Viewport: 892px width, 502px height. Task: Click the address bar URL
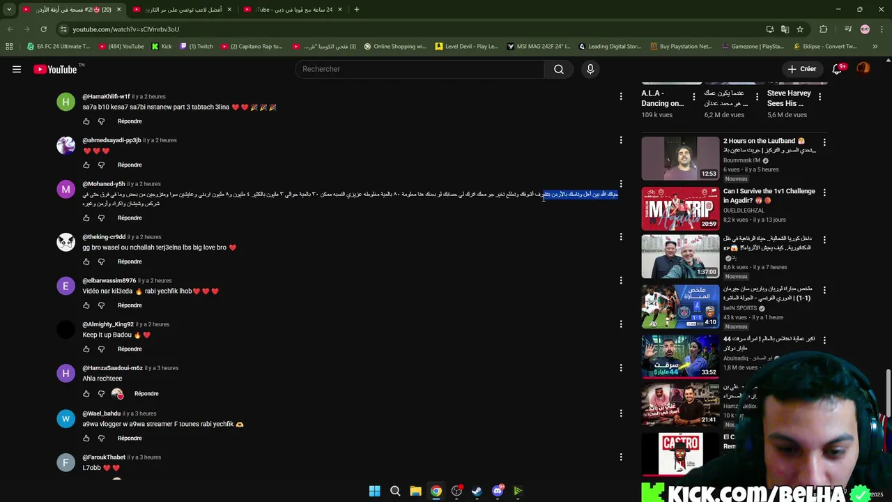(126, 29)
